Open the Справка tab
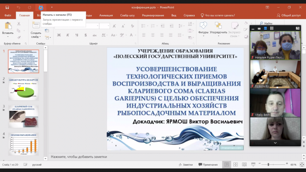Image resolution: width=306 pixels, height=172 pixels. pos(189,15)
